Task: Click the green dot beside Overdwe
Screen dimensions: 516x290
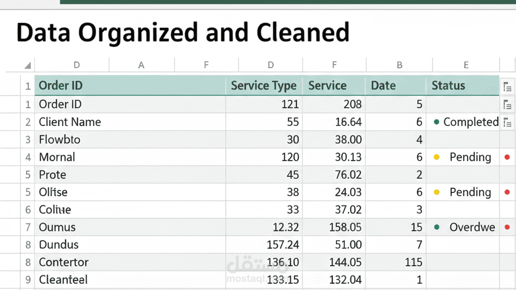Action: (x=437, y=228)
